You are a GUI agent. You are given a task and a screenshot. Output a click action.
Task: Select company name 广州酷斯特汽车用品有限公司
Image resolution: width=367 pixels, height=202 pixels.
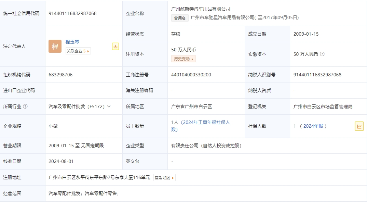point(201,9)
